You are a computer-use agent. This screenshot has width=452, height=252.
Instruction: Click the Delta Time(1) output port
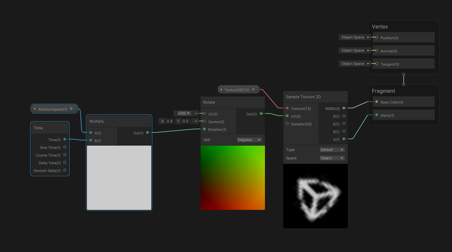tap(65, 163)
